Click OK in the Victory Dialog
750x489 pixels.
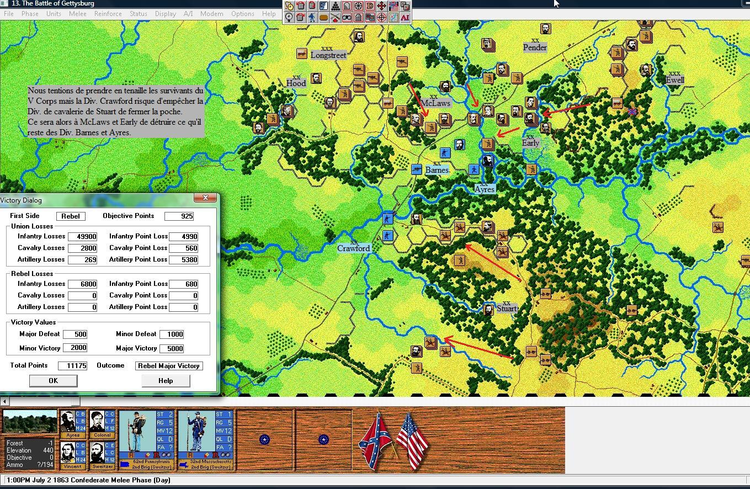click(53, 380)
